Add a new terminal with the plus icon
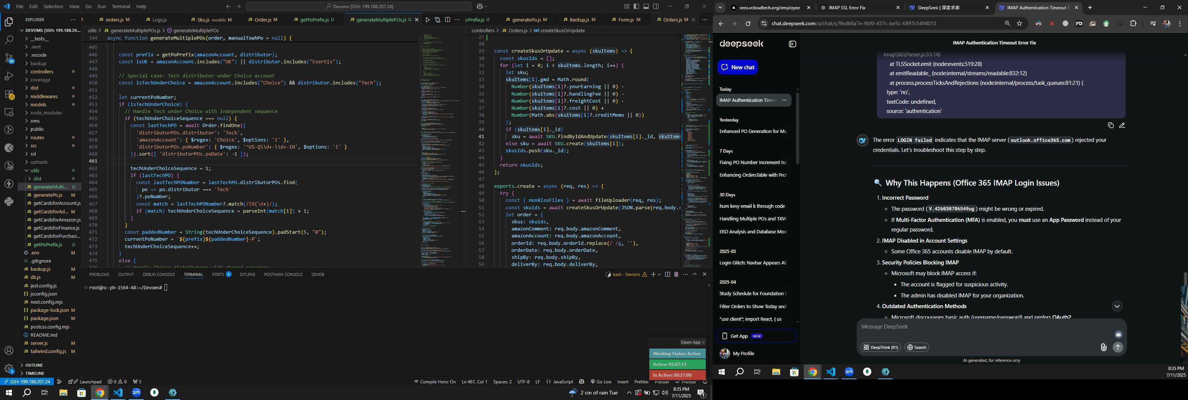Viewport: 1188px width, 400px height. tap(653, 274)
